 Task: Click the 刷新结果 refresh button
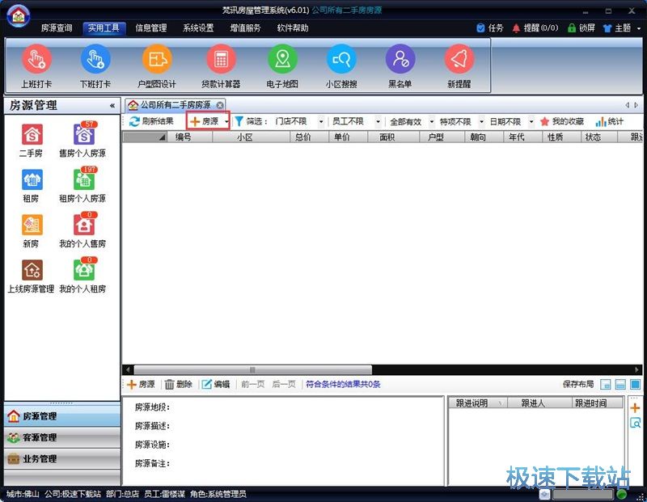tap(156, 121)
